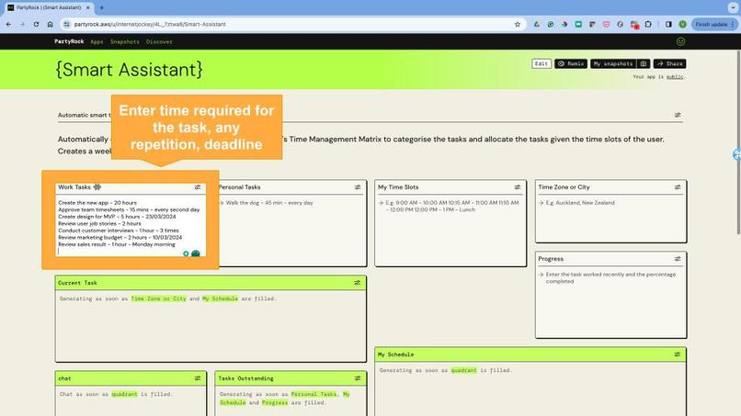This screenshot has width=741, height=416.
Task: Open settings icon of Current Task widget
Action: (x=358, y=283)
